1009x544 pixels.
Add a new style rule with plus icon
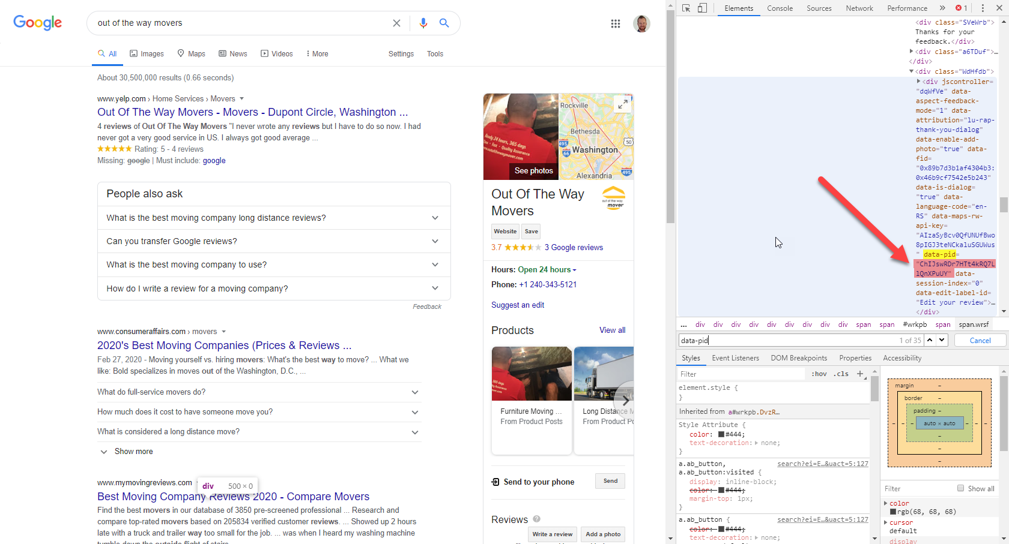(860, 374)
